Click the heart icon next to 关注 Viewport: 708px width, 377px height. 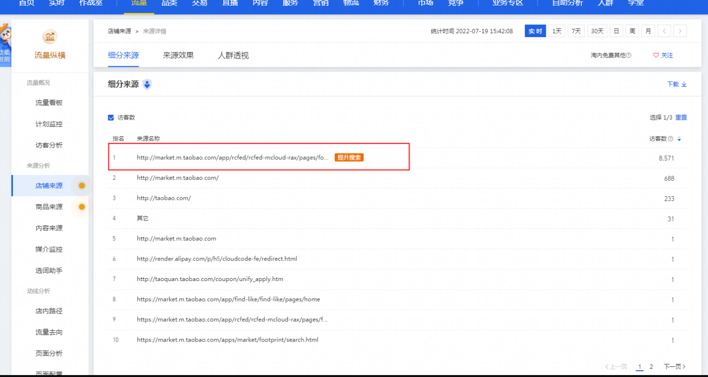point(656,56)
